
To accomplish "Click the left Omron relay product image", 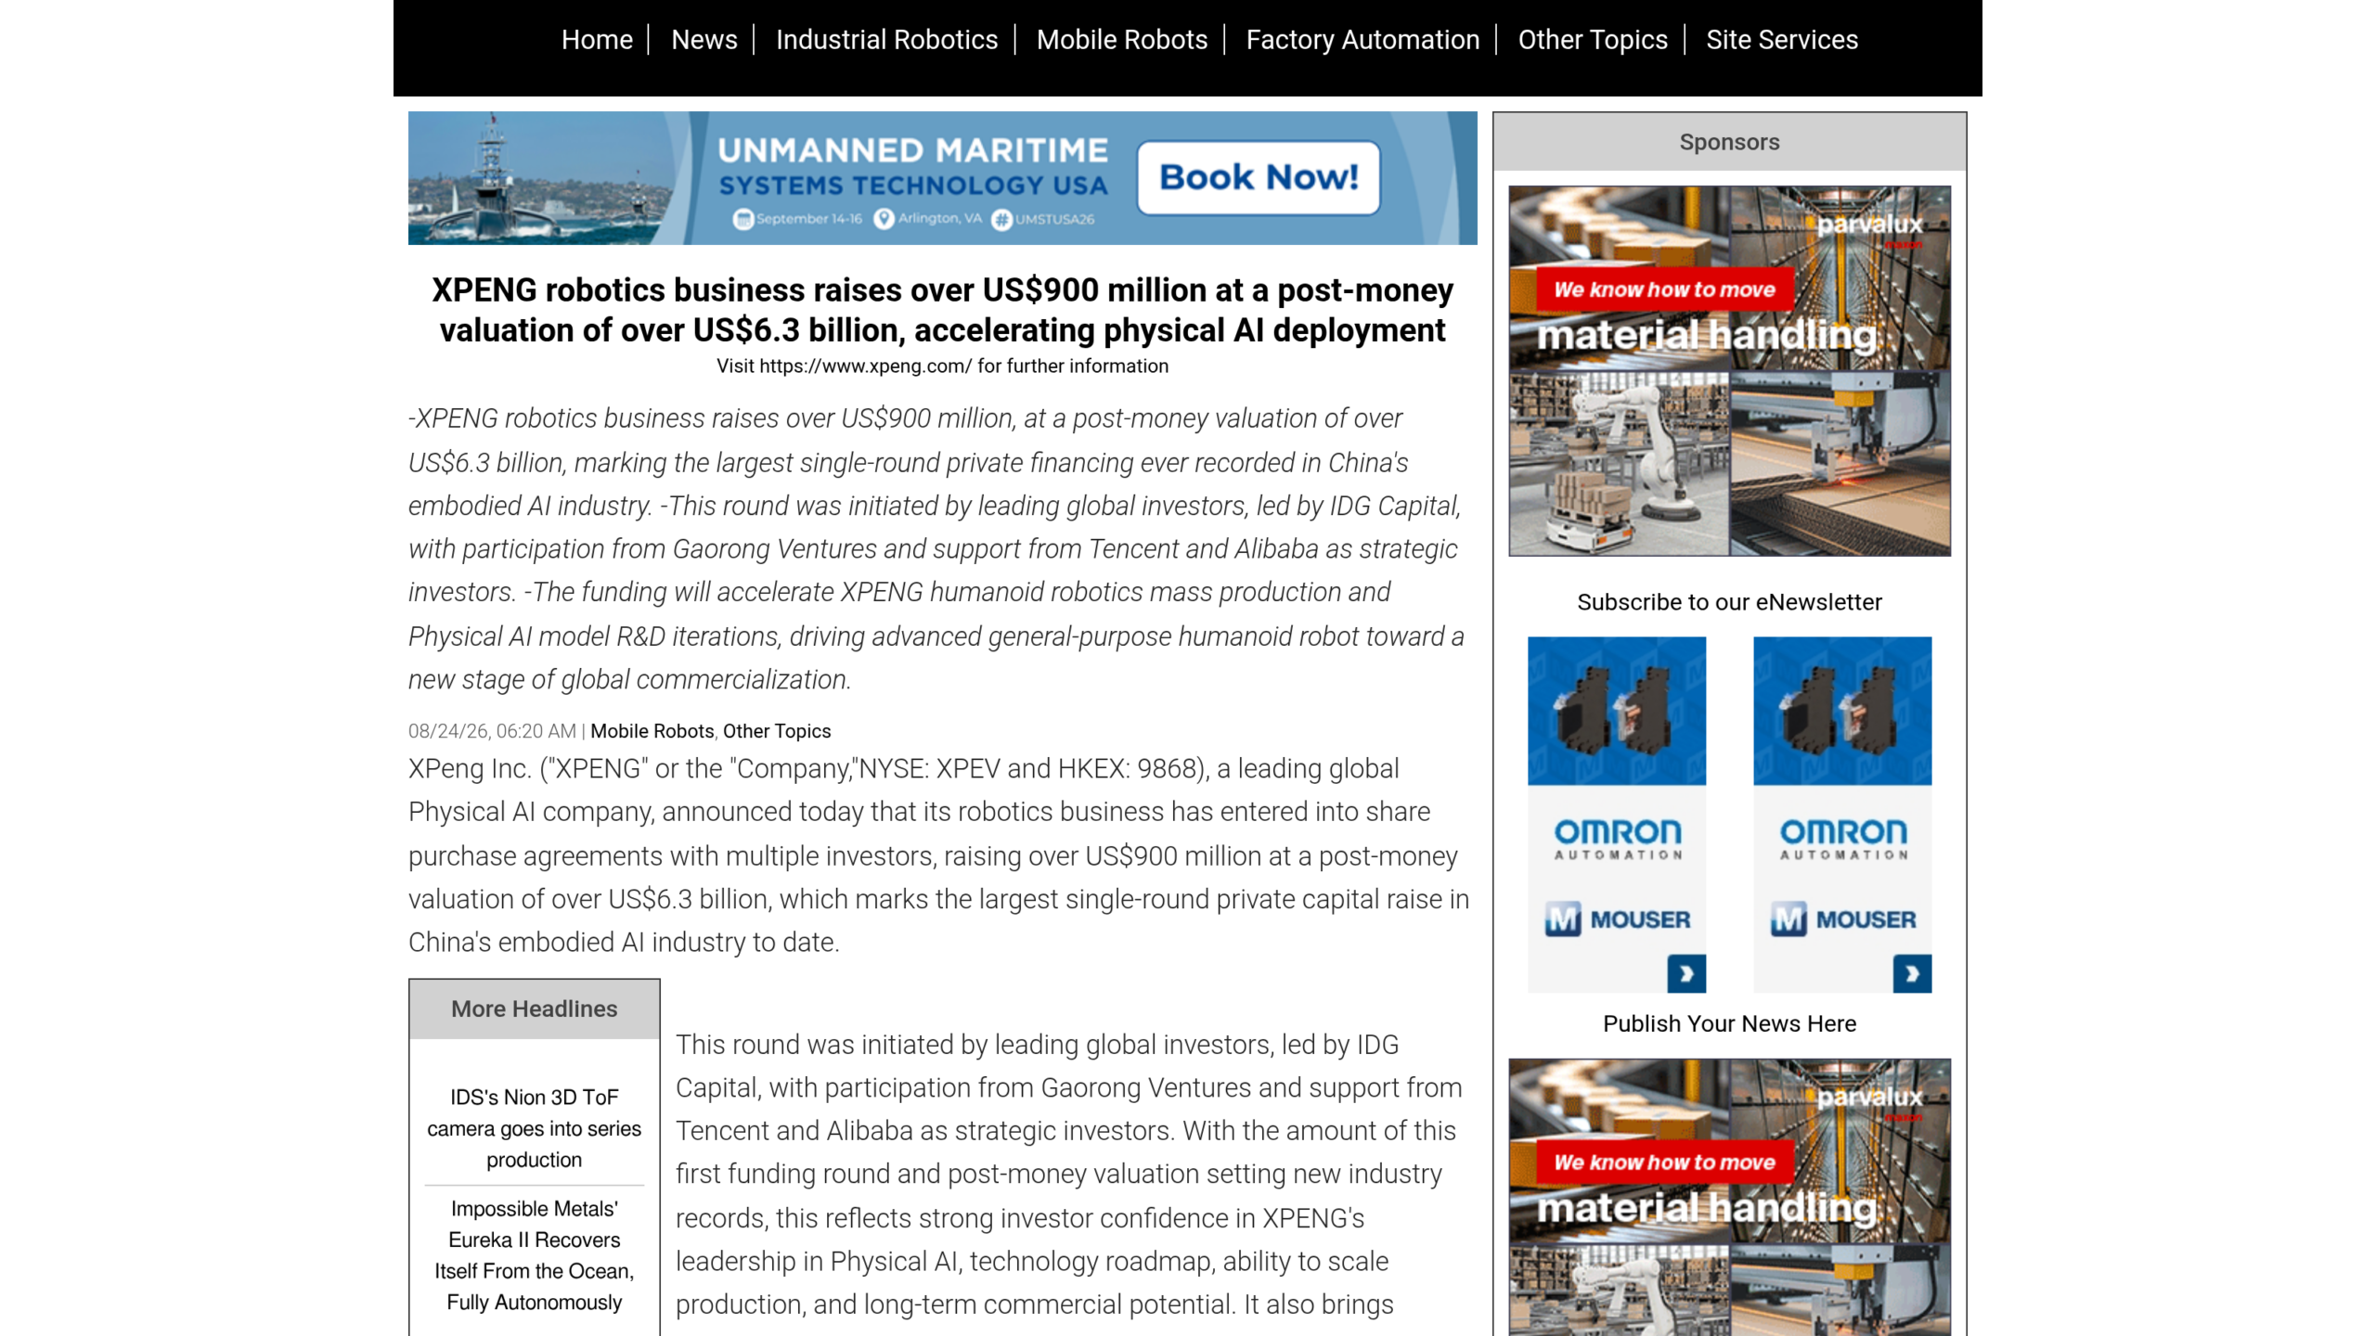I will coord(1617,711).
